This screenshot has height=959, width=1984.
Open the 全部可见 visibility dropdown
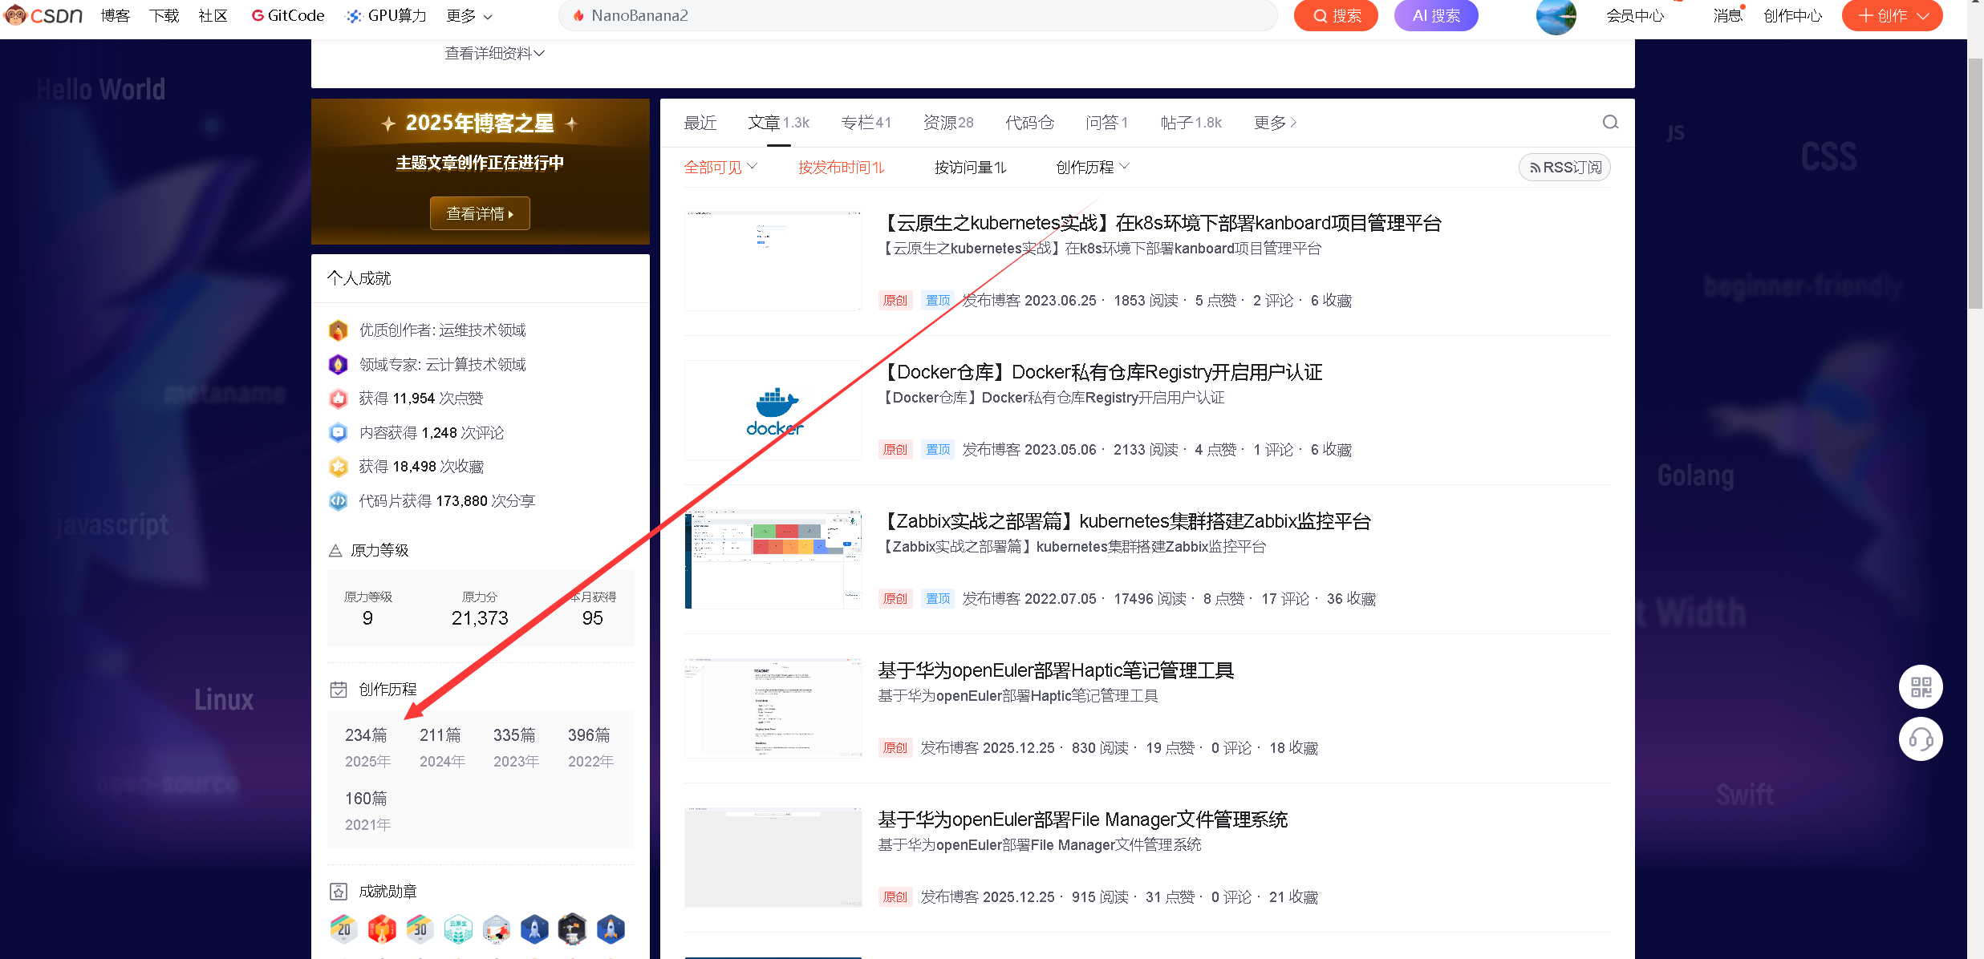(x=720, y=168)
